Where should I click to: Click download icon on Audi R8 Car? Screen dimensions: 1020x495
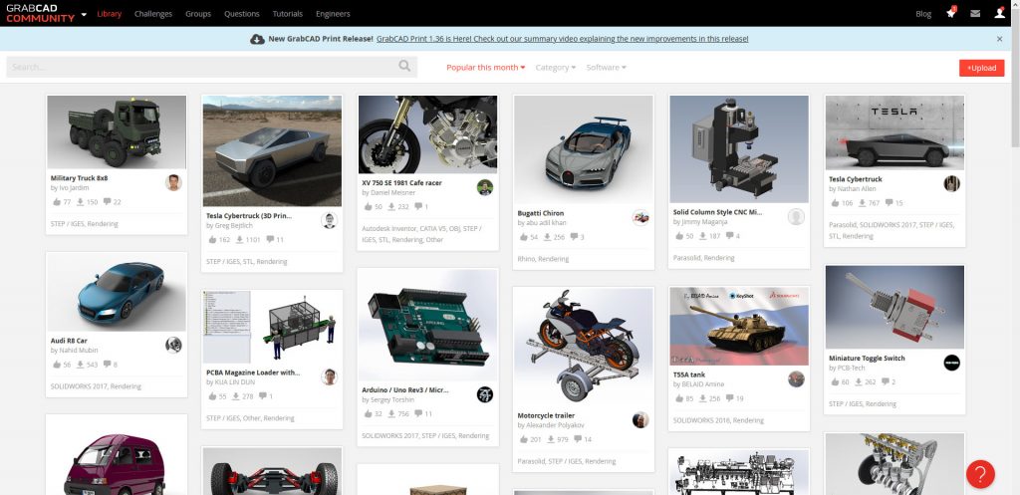(x=81, y=365)
